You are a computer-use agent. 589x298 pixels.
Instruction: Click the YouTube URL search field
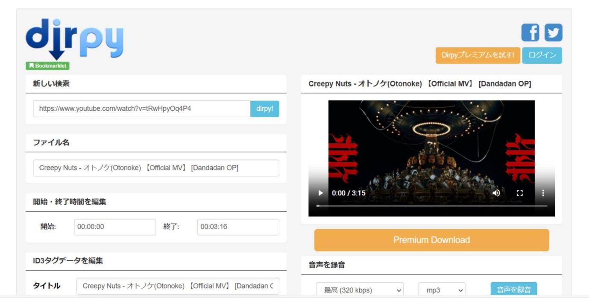click(x=142, y=109)
